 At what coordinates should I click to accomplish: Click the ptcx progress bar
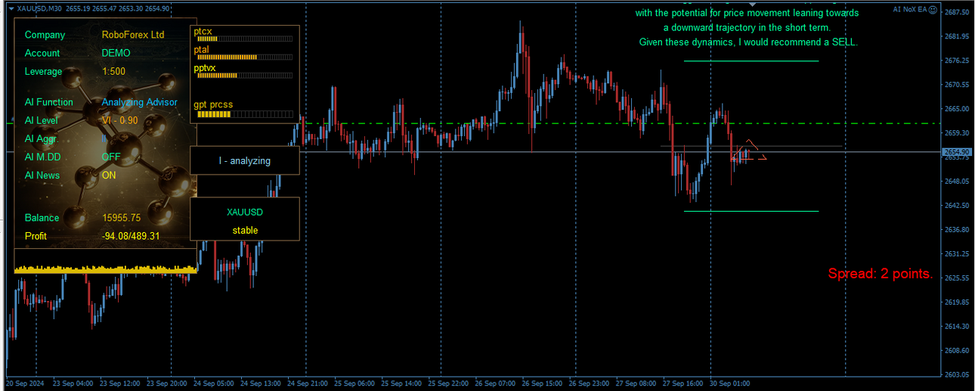point(244,38)
